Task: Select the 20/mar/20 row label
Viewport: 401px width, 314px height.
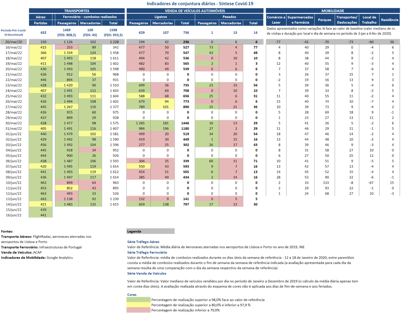Action: coord(14,42)
